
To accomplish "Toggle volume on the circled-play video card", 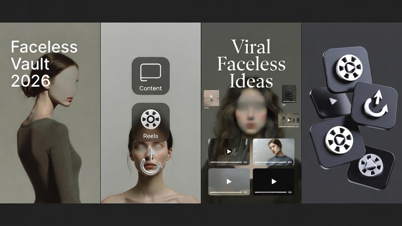I will (x=245, y=162).
